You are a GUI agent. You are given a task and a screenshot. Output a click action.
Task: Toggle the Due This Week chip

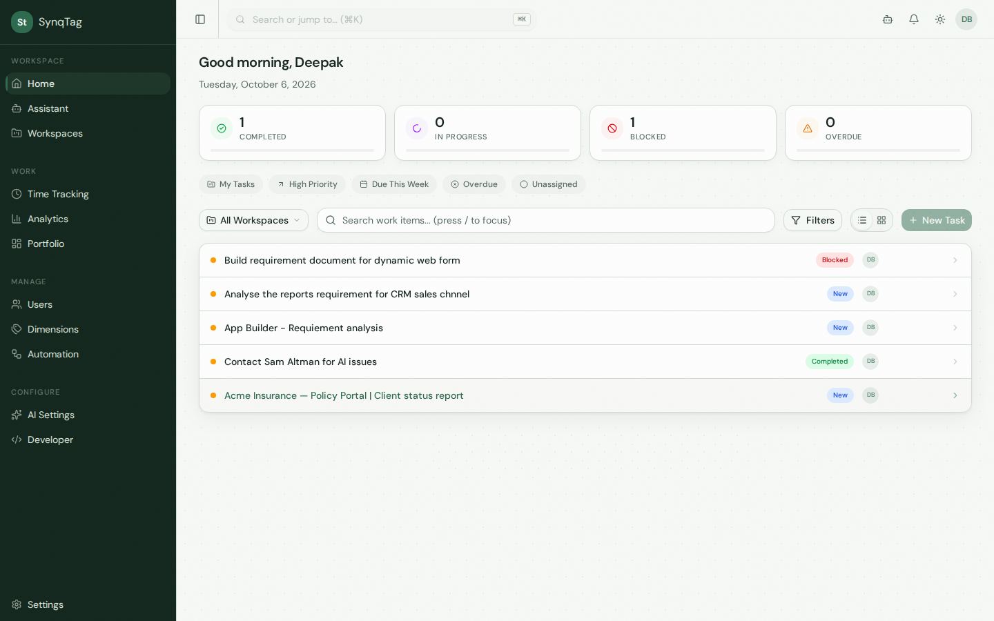click(394, 184)
